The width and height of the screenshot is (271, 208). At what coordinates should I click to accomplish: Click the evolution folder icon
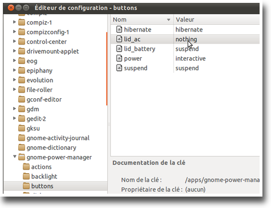pos(22,80)
